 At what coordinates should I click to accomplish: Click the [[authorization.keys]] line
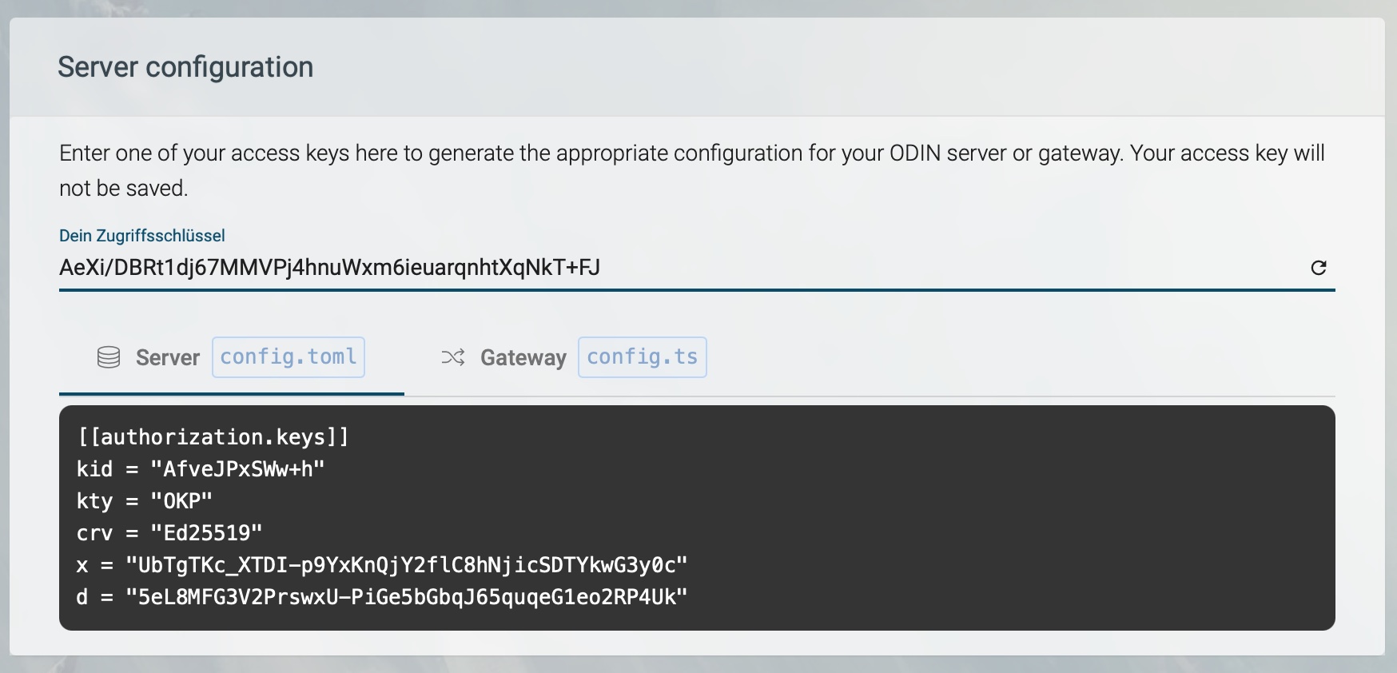216,437
